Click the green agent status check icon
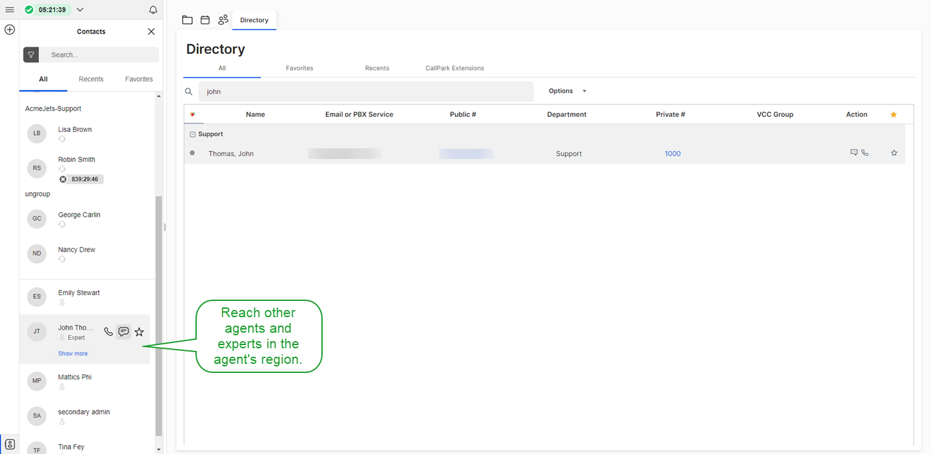This screenshot has height=454, width=931. pyautogui.click(x=29, y=10)
